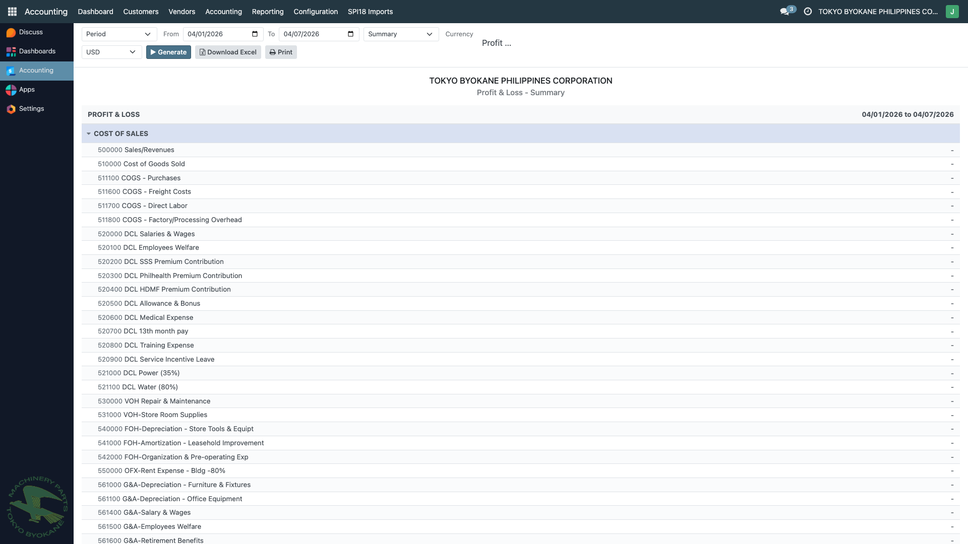Open the Reporting menu
Screen dimensions: 968x544
(268, 12)
